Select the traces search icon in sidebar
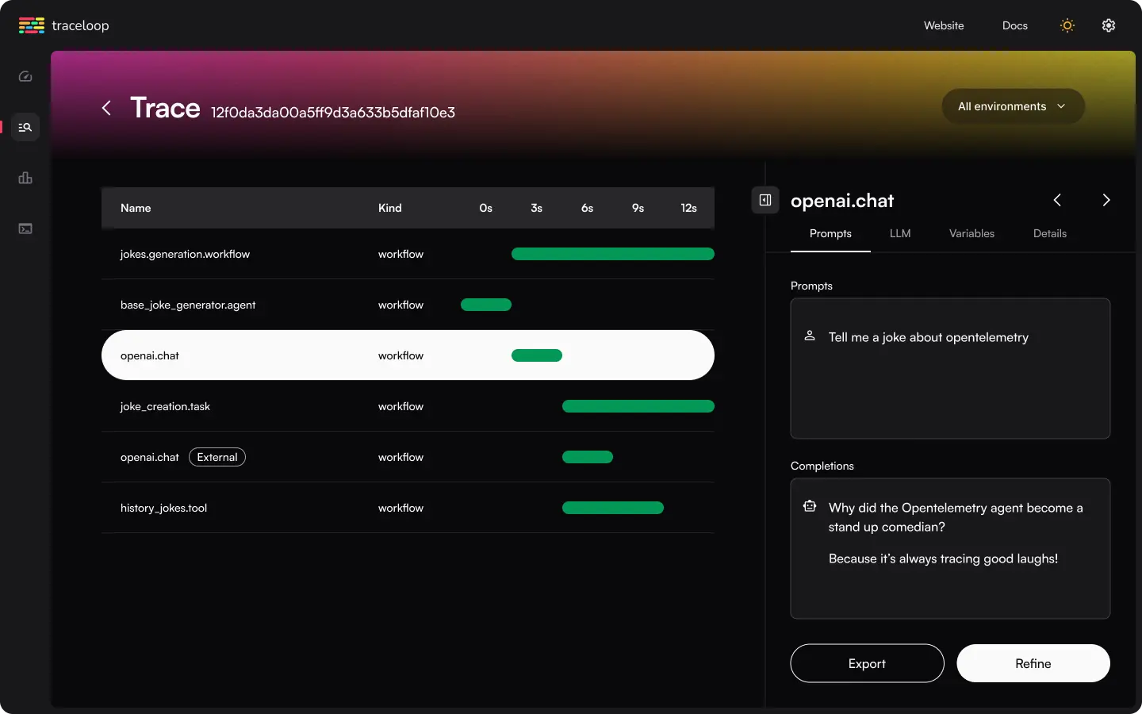This screenshot has width=1142, height=714. 25,127
